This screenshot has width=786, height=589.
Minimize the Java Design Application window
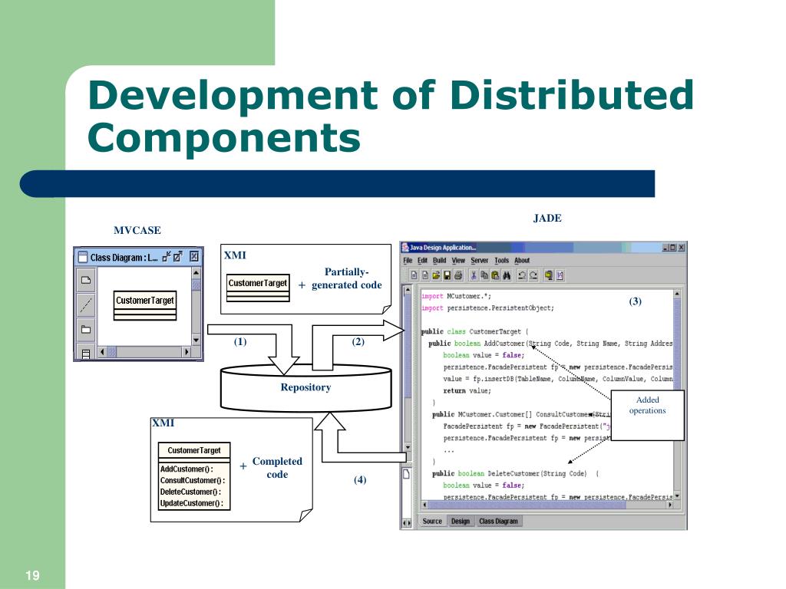click(665, 248)
